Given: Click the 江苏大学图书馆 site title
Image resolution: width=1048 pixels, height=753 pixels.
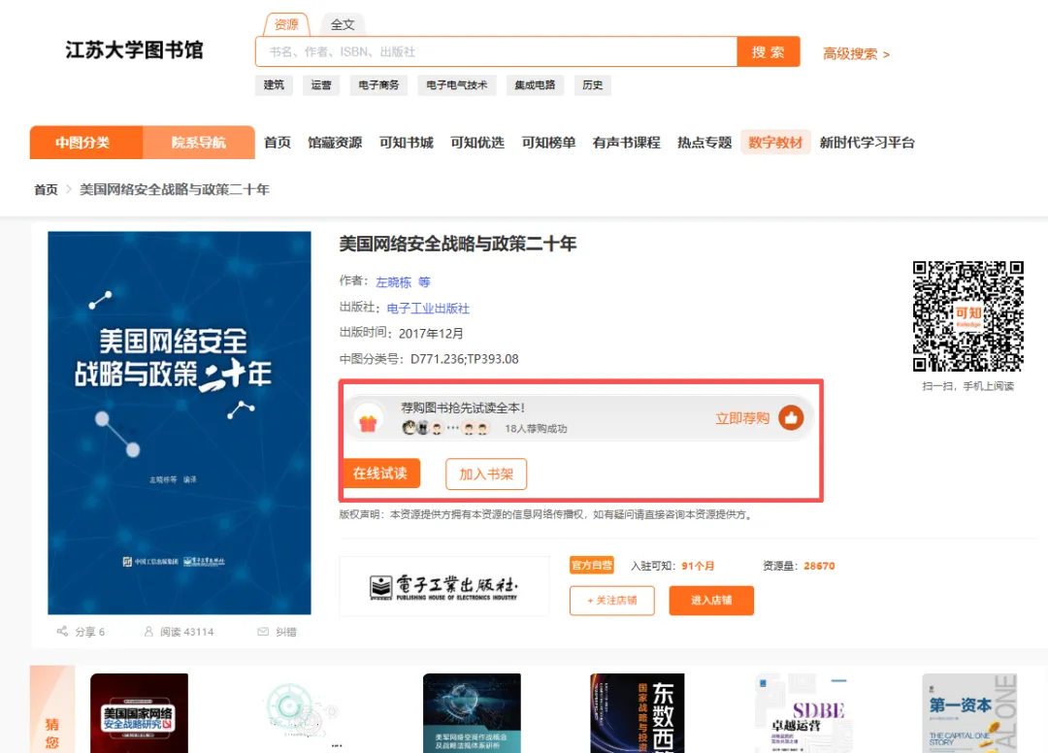Looking at the screenshot, I should coord(134,50).
